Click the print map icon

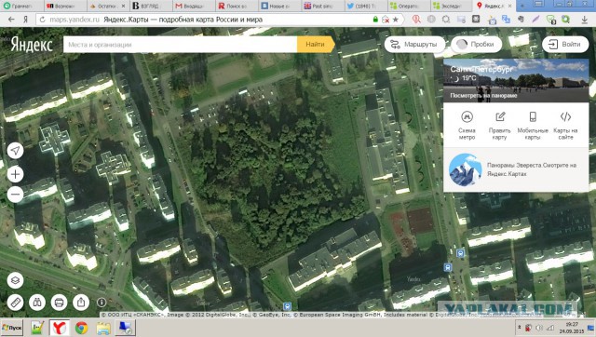click(59, 303)
